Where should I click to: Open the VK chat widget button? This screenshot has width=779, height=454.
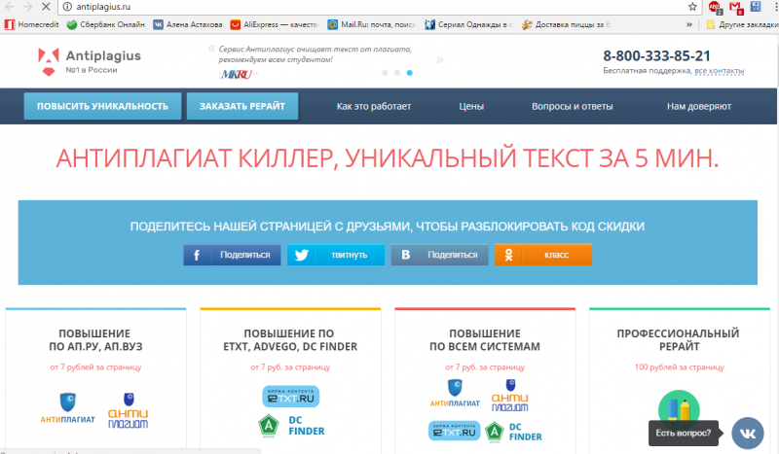747,434
